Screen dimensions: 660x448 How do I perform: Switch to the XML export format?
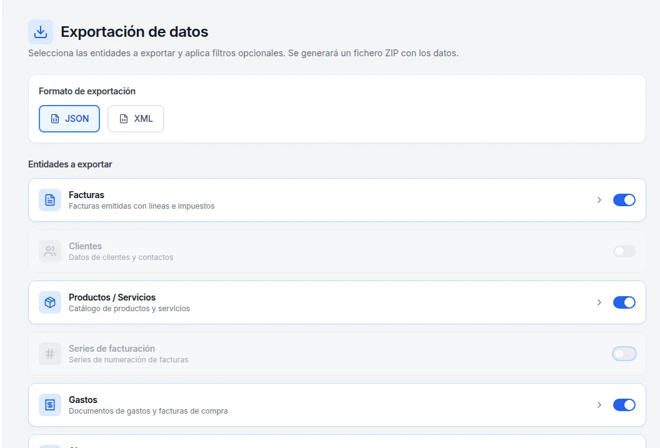[136, 118]
